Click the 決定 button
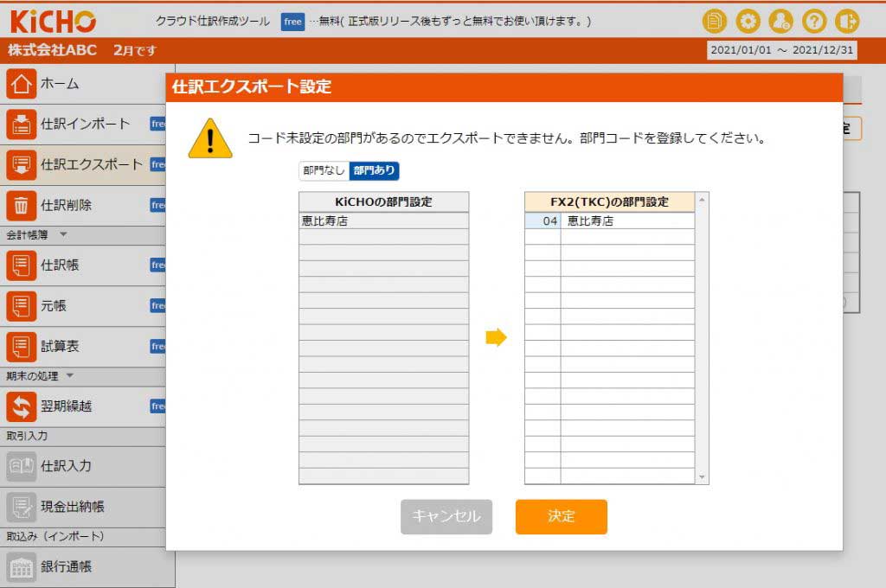 561,517
